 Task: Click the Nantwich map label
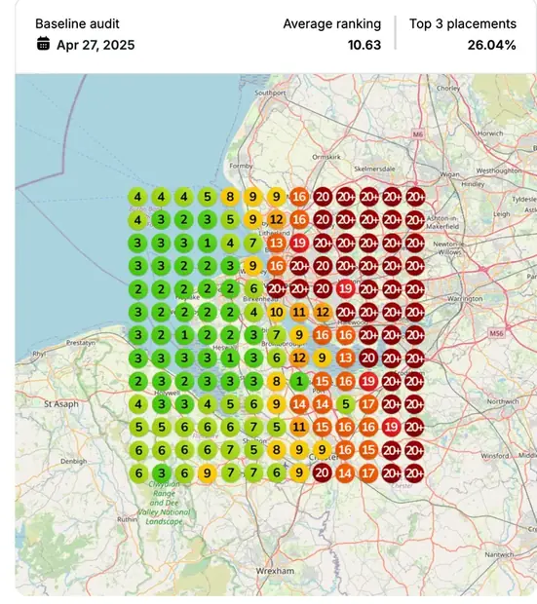pyautogui.click(x=499, y=554)
